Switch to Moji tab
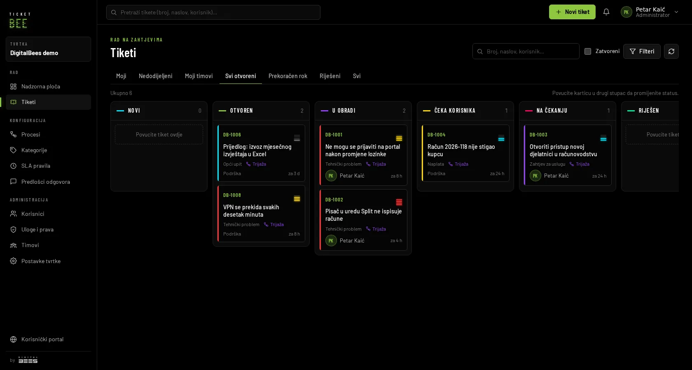This screenshot has height=370, width=692. (x=121, y=76)
